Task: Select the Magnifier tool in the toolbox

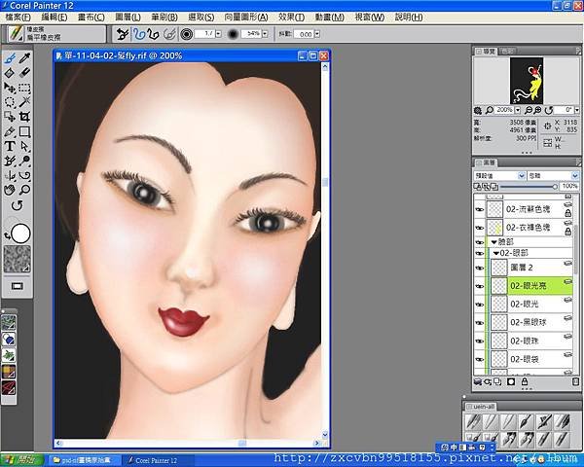Action: [24, 190]
